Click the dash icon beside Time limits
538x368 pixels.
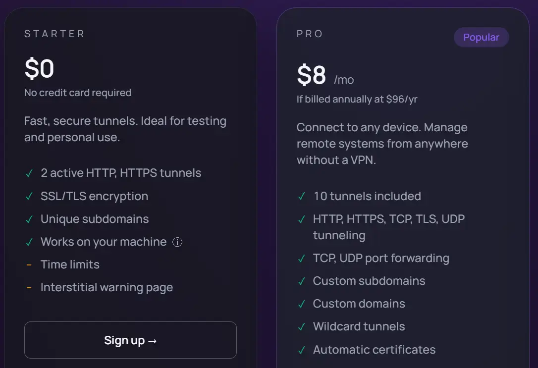pyautogui.click(x=29, y=264)
